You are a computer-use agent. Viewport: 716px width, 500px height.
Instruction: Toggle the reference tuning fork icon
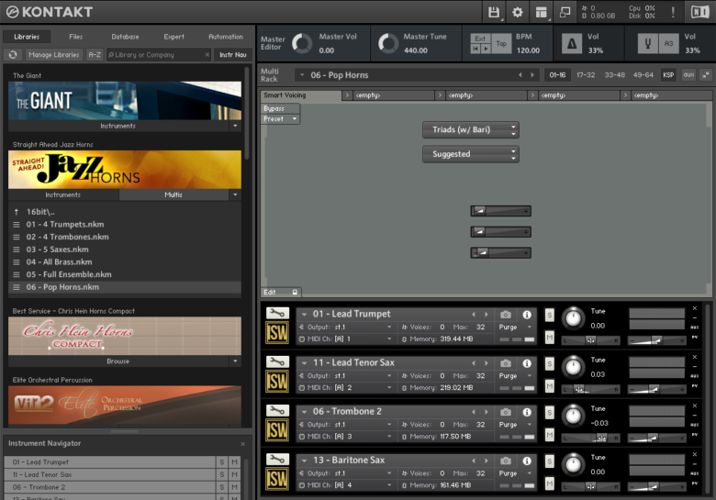click(x=647, y=44)
